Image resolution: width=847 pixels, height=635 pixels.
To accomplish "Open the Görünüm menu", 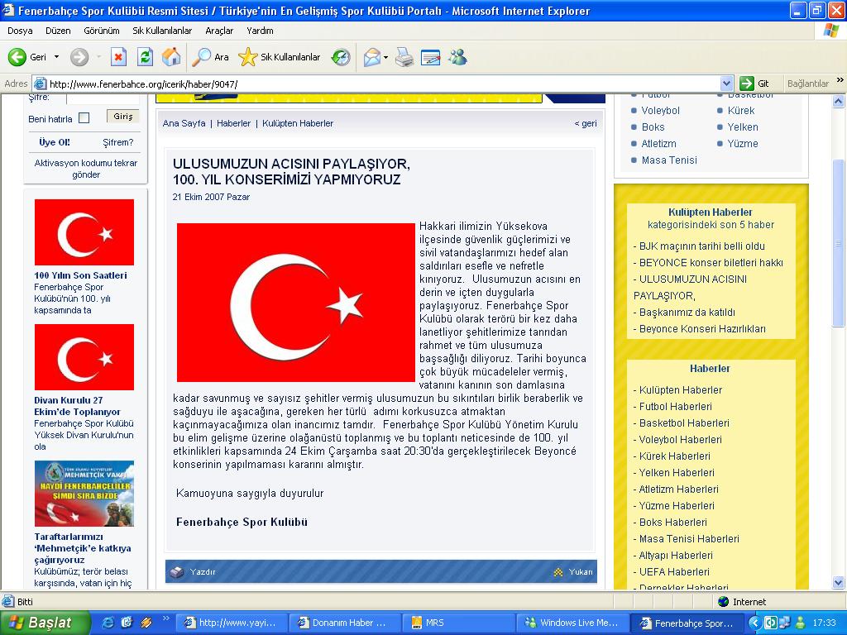I will (x=102, y=31).
